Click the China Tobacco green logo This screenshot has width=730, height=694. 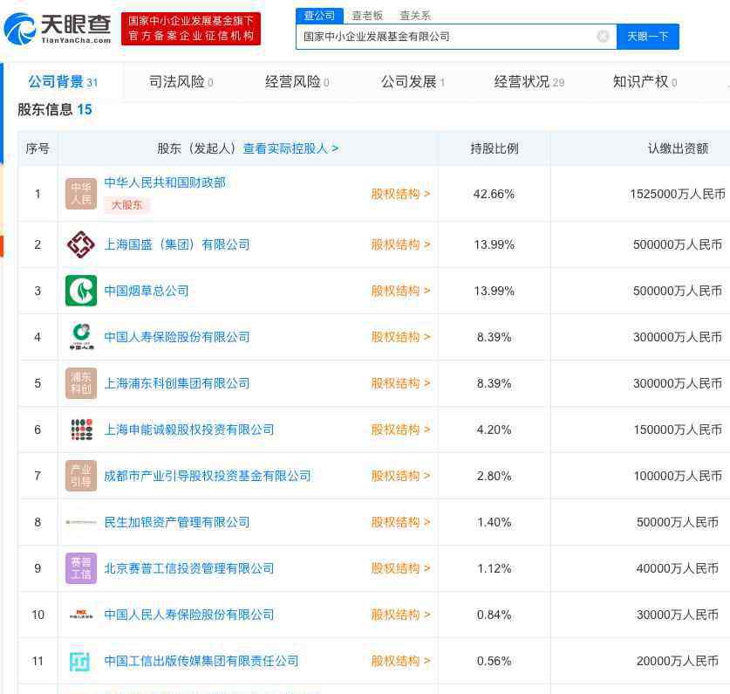tap(81, 291)
